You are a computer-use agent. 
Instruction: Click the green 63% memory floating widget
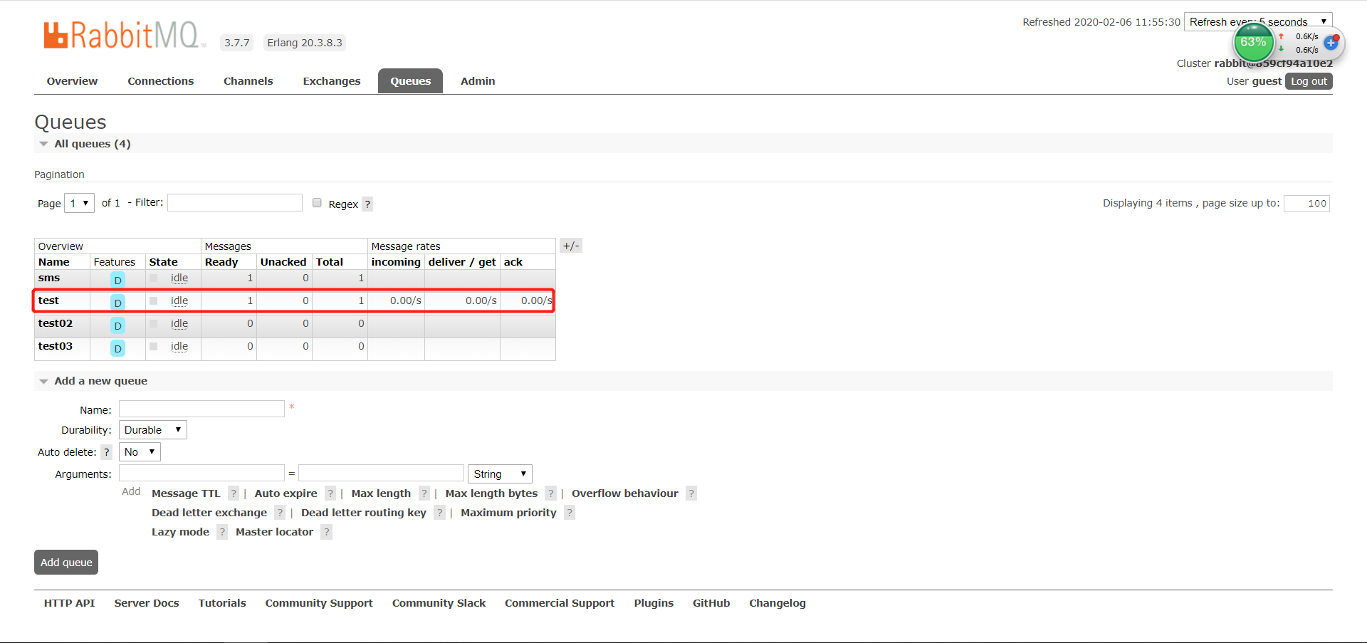pos(1253,42)
